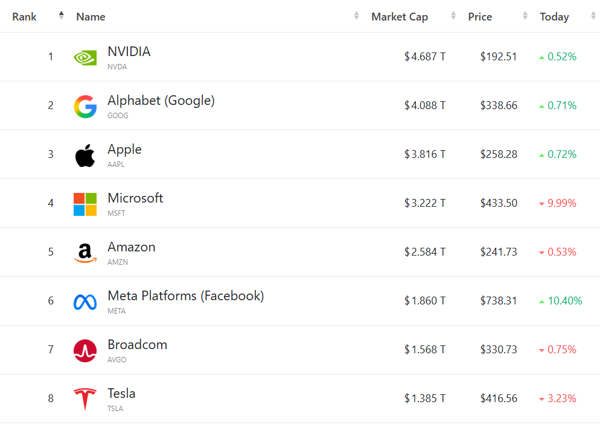Sort the table by Rank arrows
600x425 pixels.
(x=61, y=16)
